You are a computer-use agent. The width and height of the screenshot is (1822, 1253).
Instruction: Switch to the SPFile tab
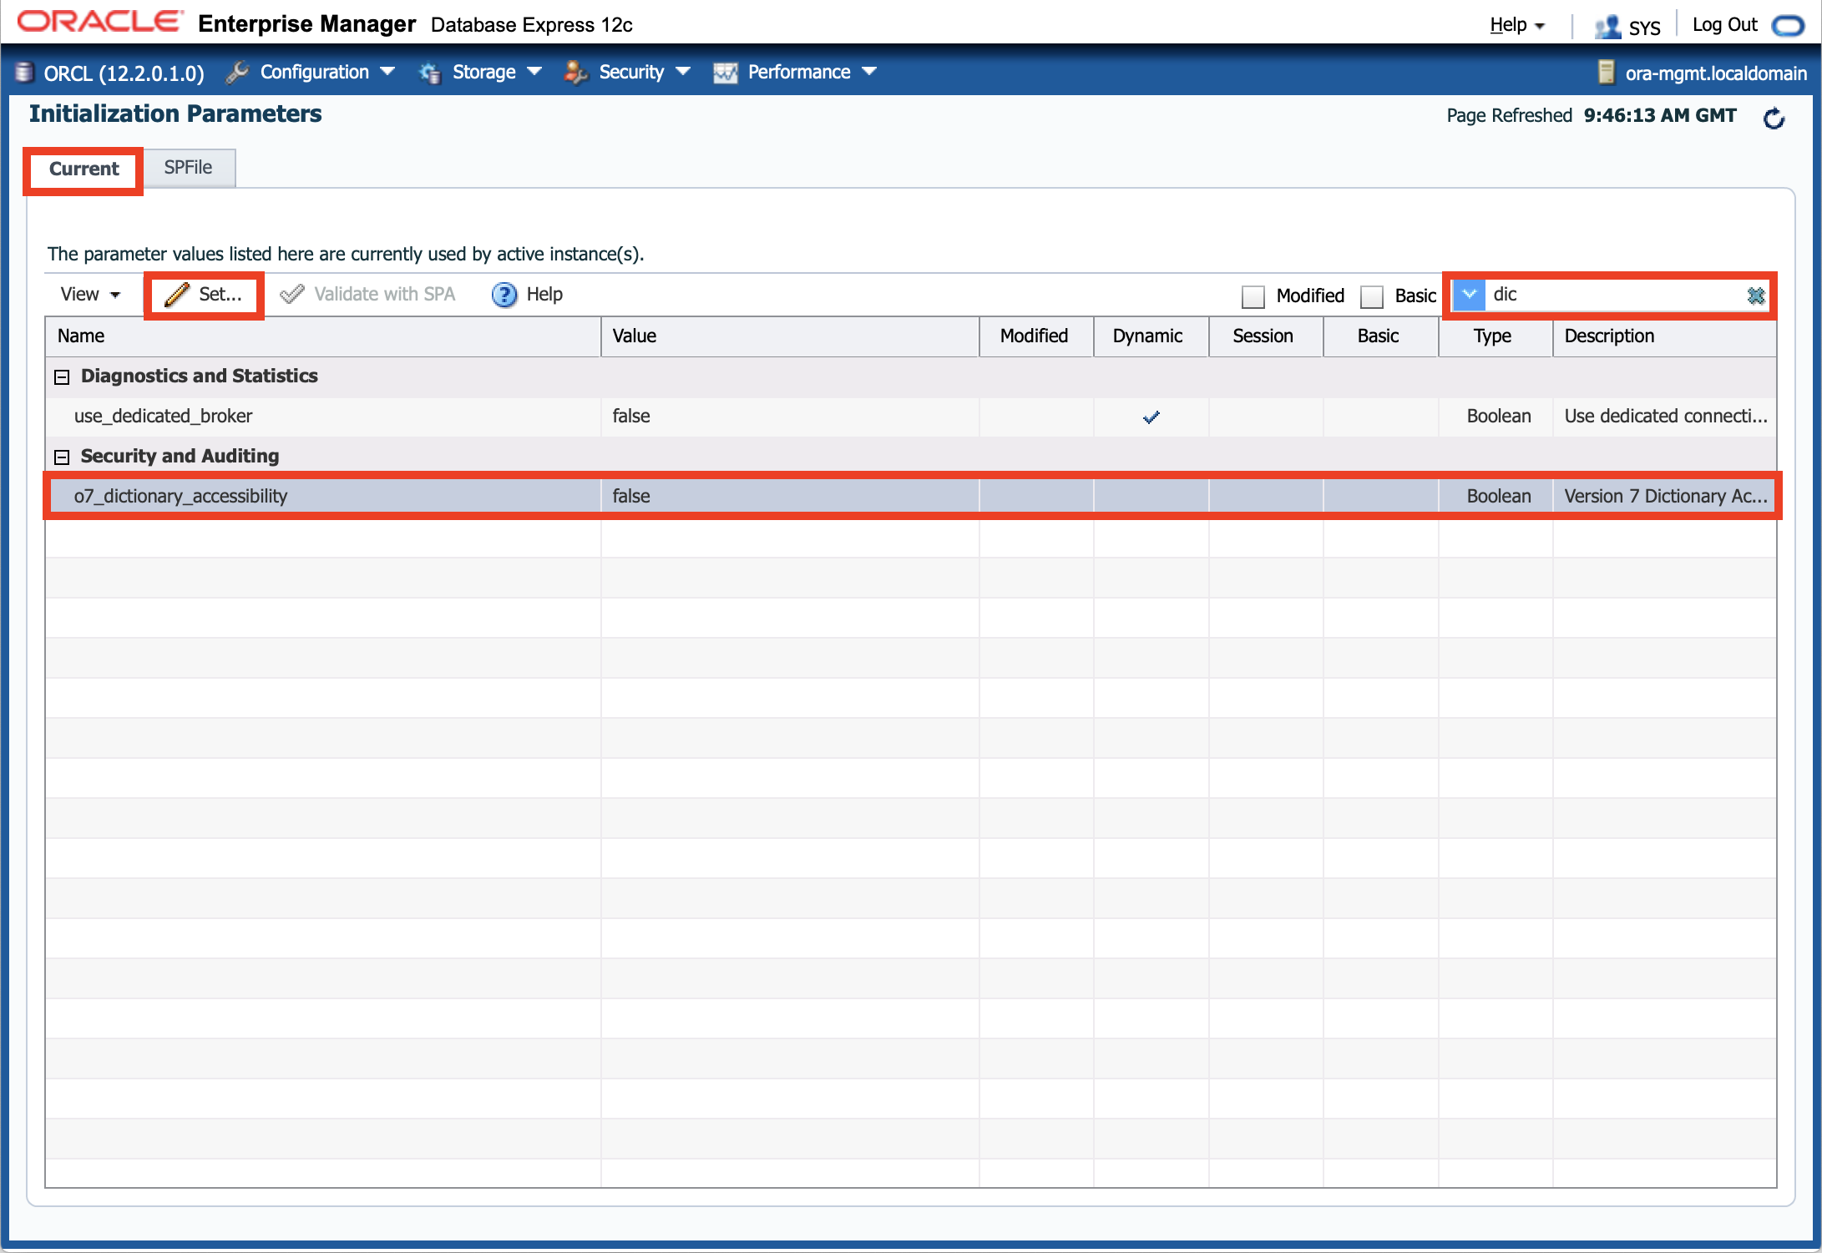[189, 168]
